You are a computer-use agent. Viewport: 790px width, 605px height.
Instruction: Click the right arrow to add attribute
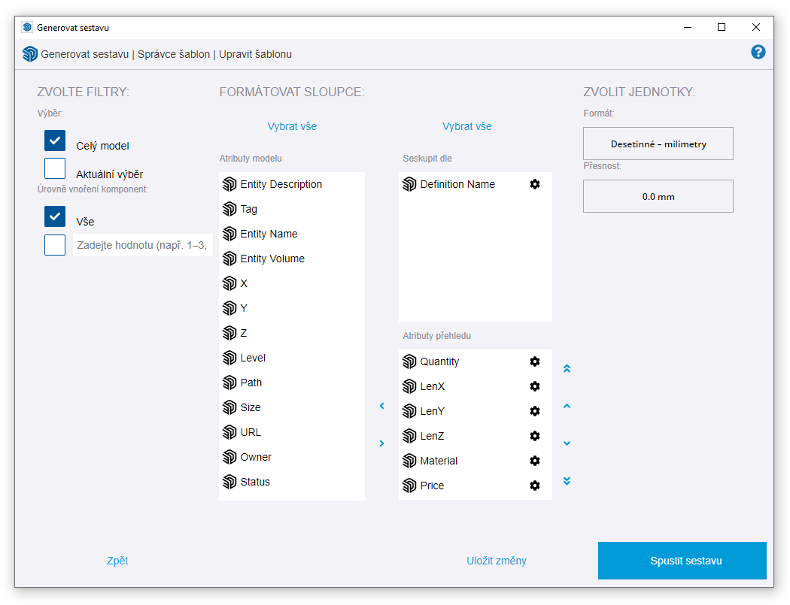[381, 443]
